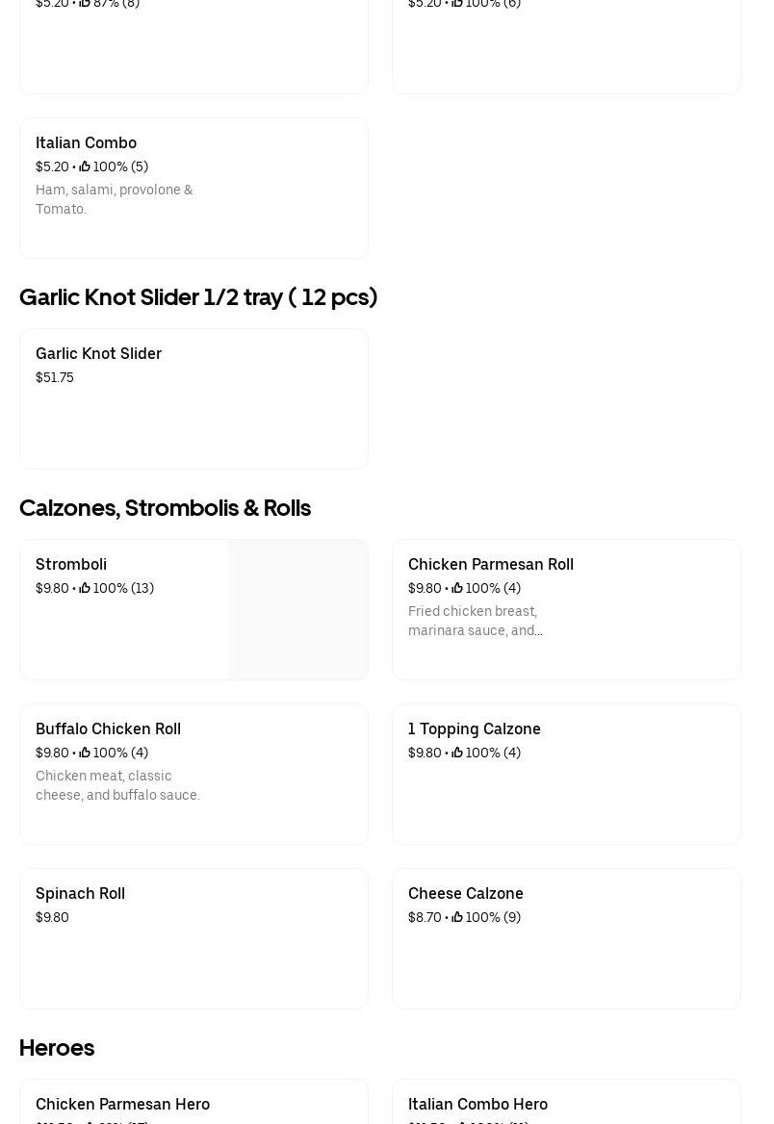Open the Italian Combo sandwich item

tap(86, 143)
